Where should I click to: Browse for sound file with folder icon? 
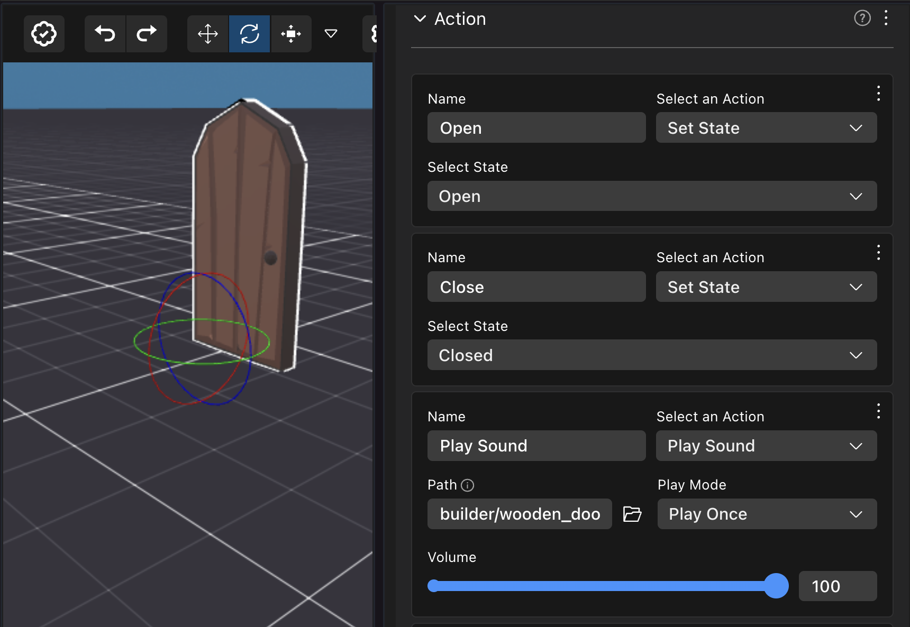tap(632, 514)
